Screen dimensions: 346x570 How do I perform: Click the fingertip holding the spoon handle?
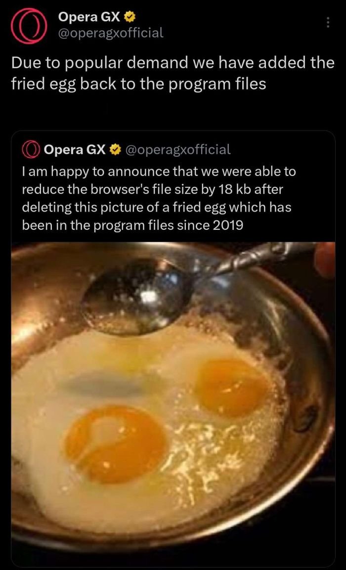click(325, 260)
